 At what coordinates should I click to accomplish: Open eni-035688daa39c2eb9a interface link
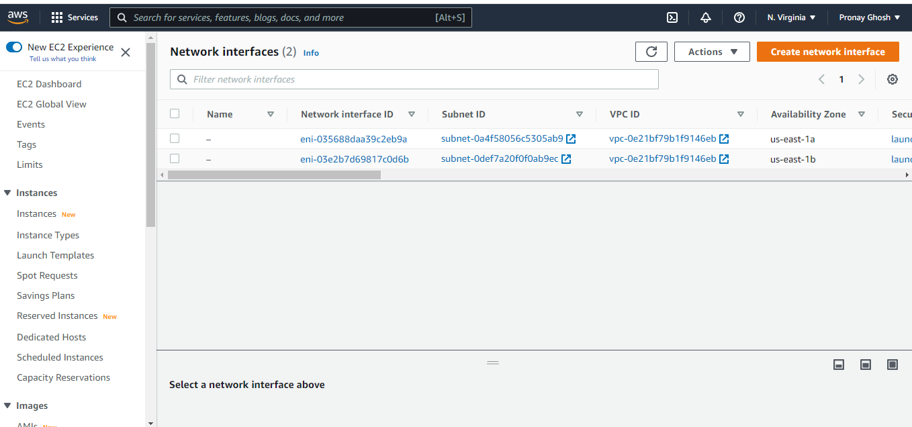[x=354, y=139]
